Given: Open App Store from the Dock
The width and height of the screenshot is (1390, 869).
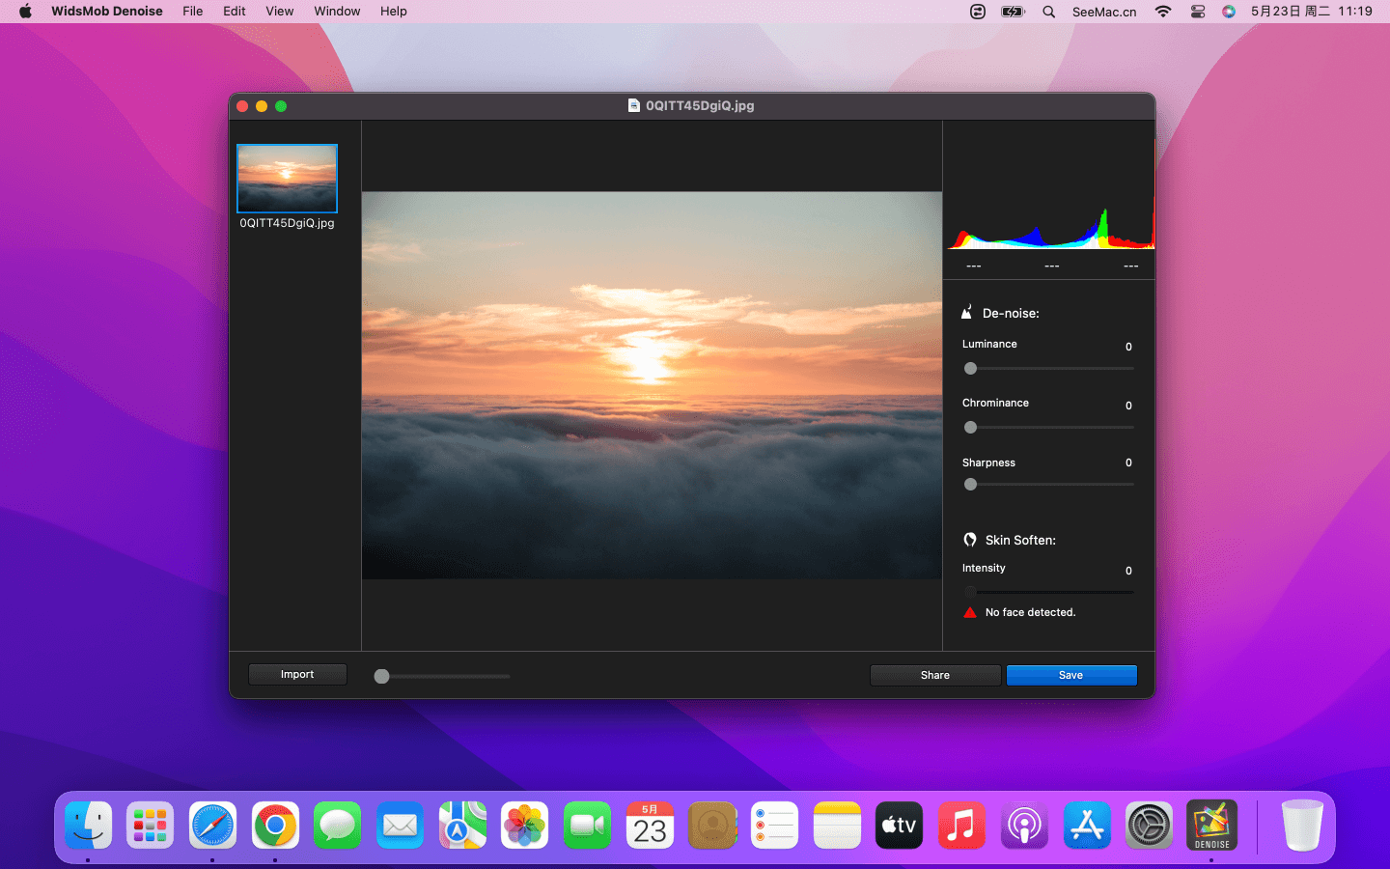Looking at the screenshot, I should pos(1087,826).
